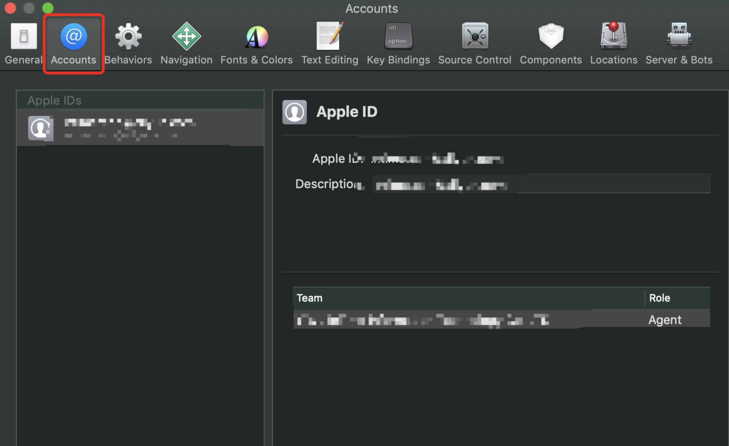
Task: Zoom the window with the green button
Action: pyautogui.click(x=48, y=8)
